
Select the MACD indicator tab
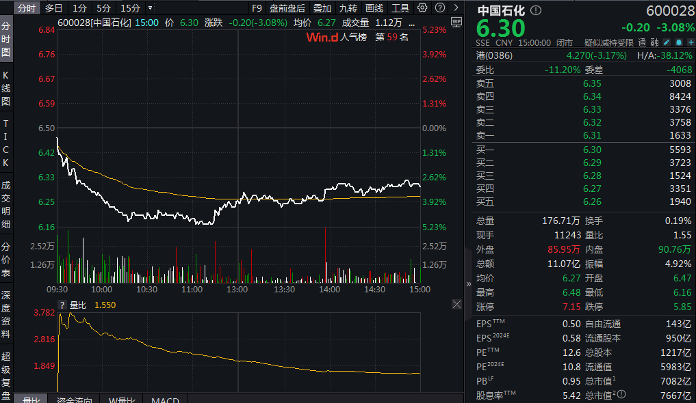165,399
